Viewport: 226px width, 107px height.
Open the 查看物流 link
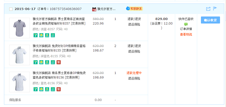186,34
